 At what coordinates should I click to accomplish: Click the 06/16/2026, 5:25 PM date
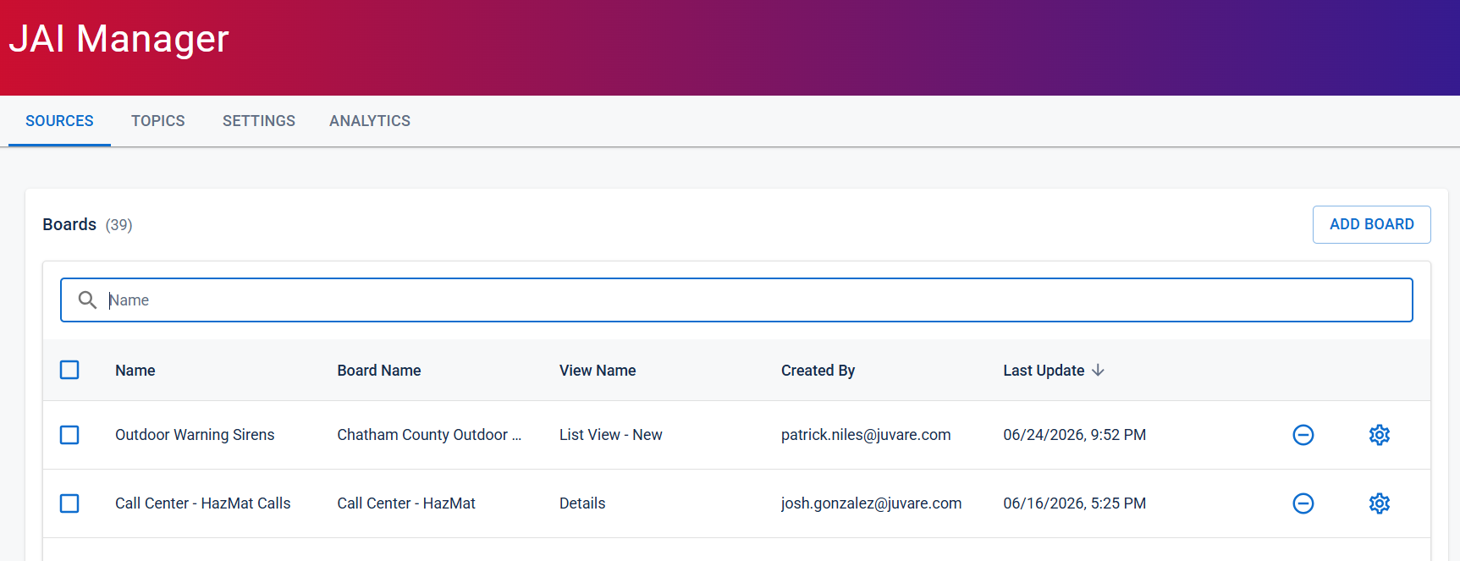click(1075, 503)
